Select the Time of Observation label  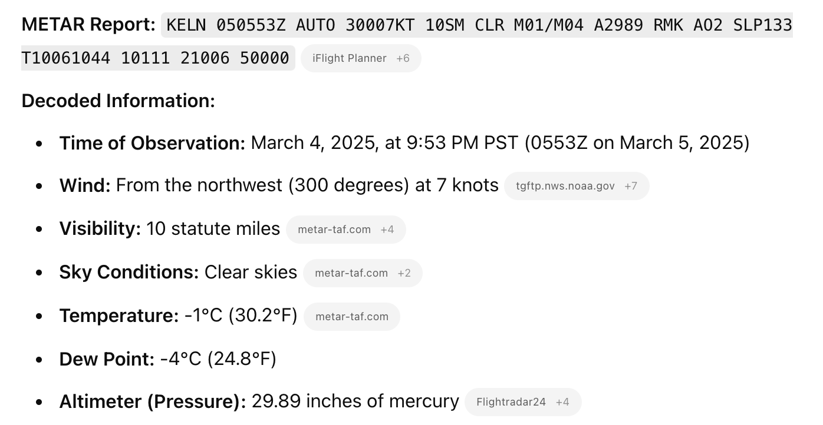coord(152,143)
